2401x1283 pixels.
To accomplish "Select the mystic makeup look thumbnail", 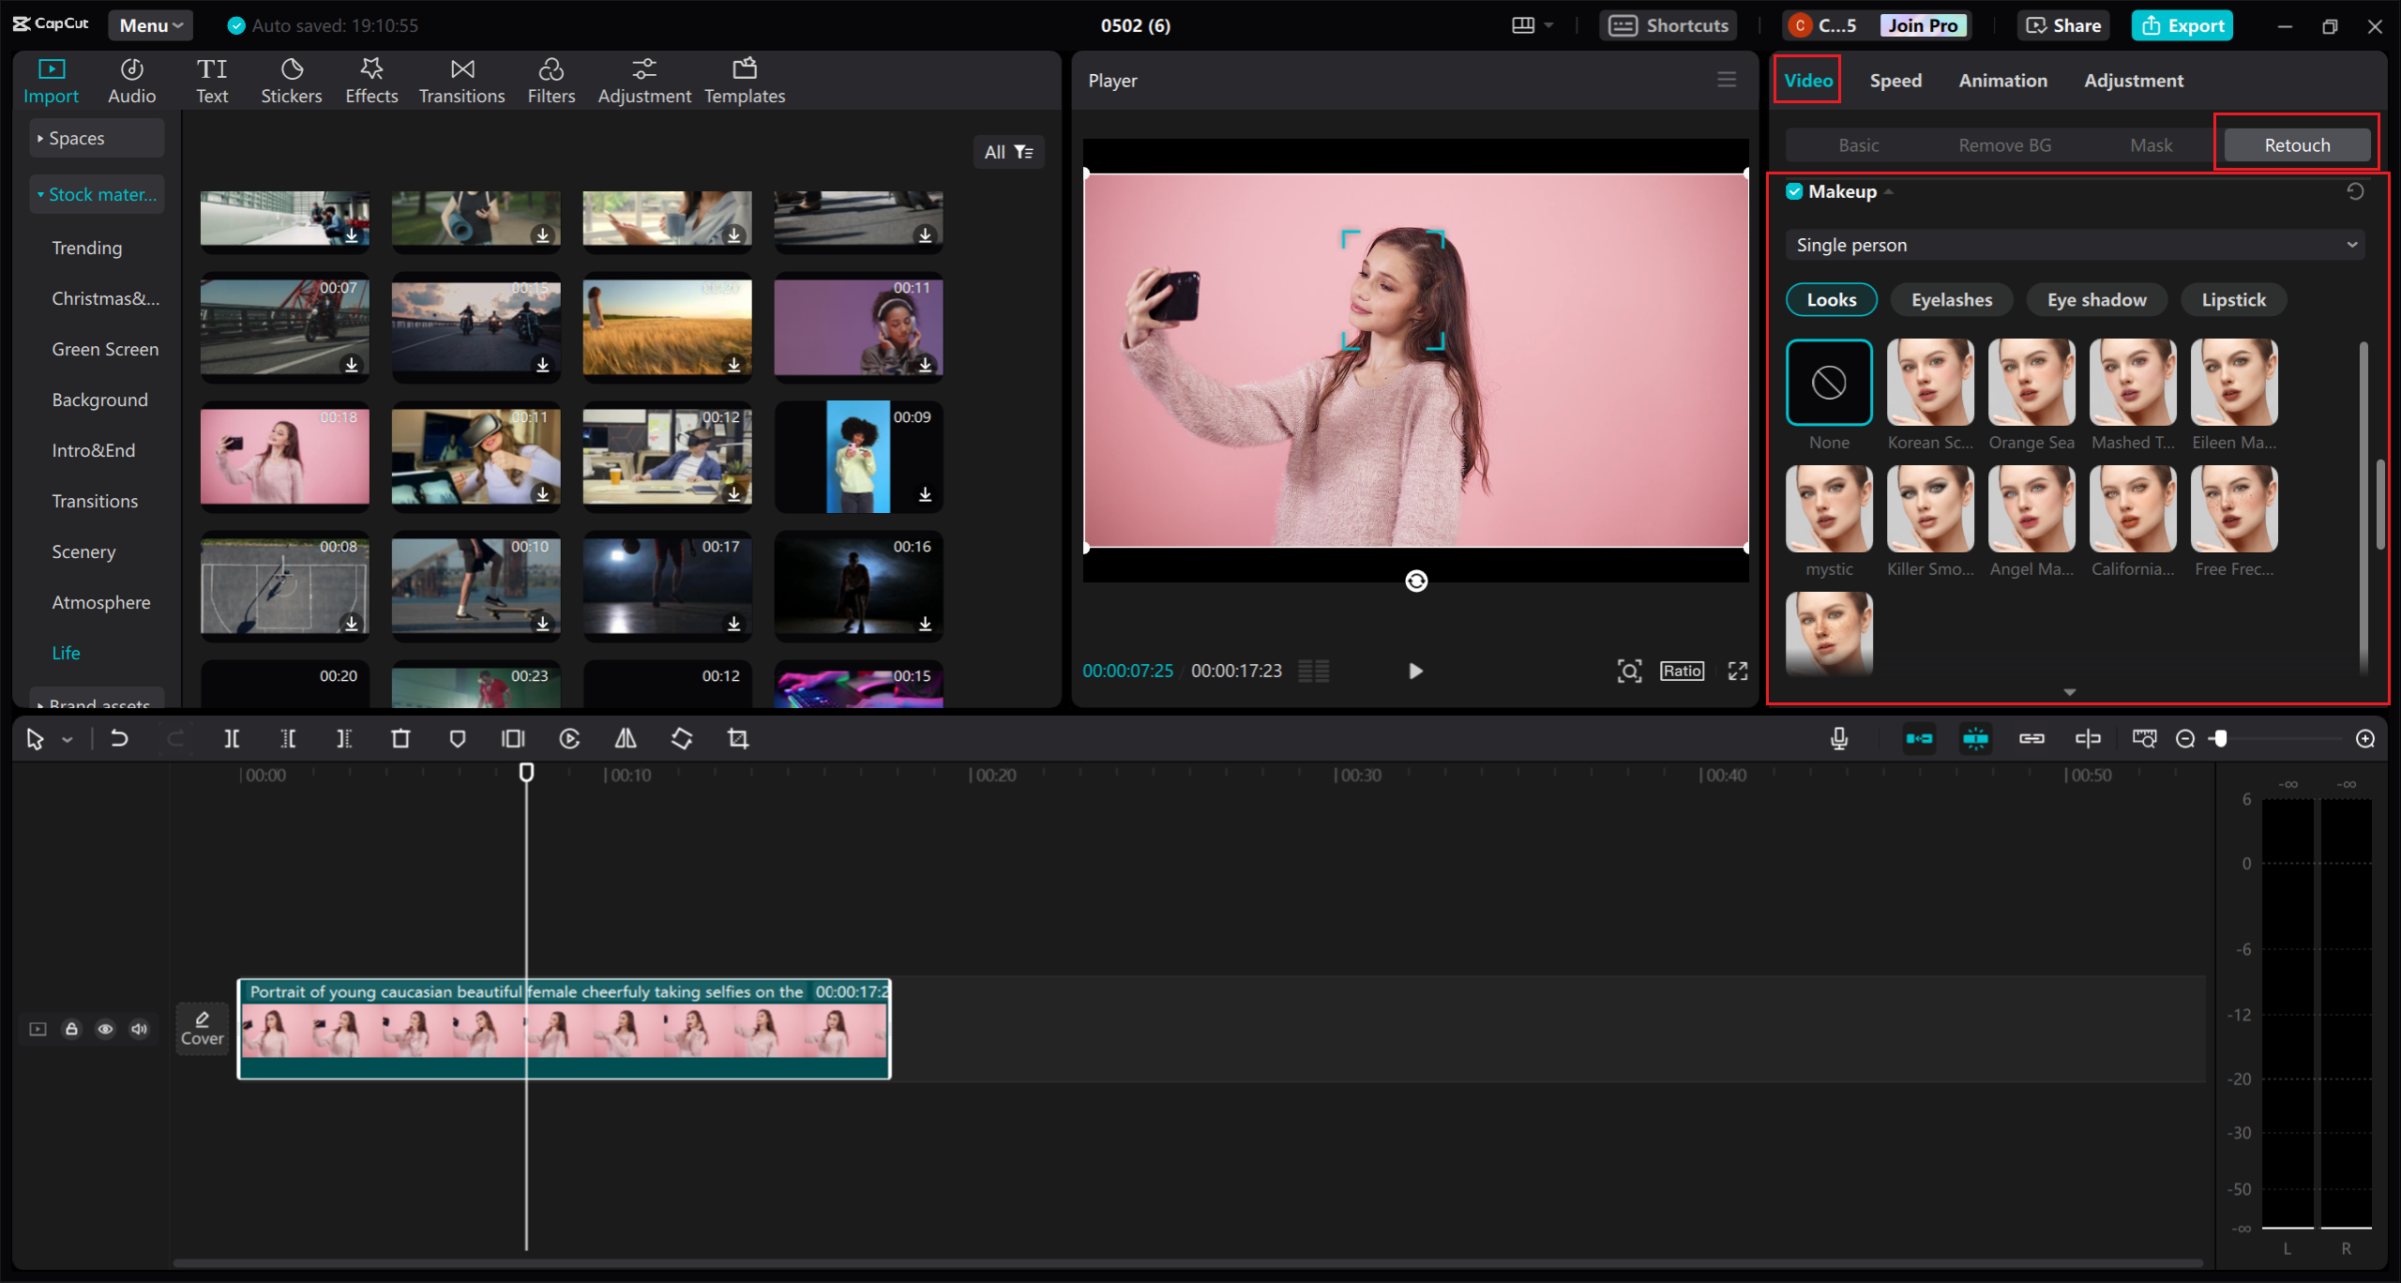I will (1828, 508).
